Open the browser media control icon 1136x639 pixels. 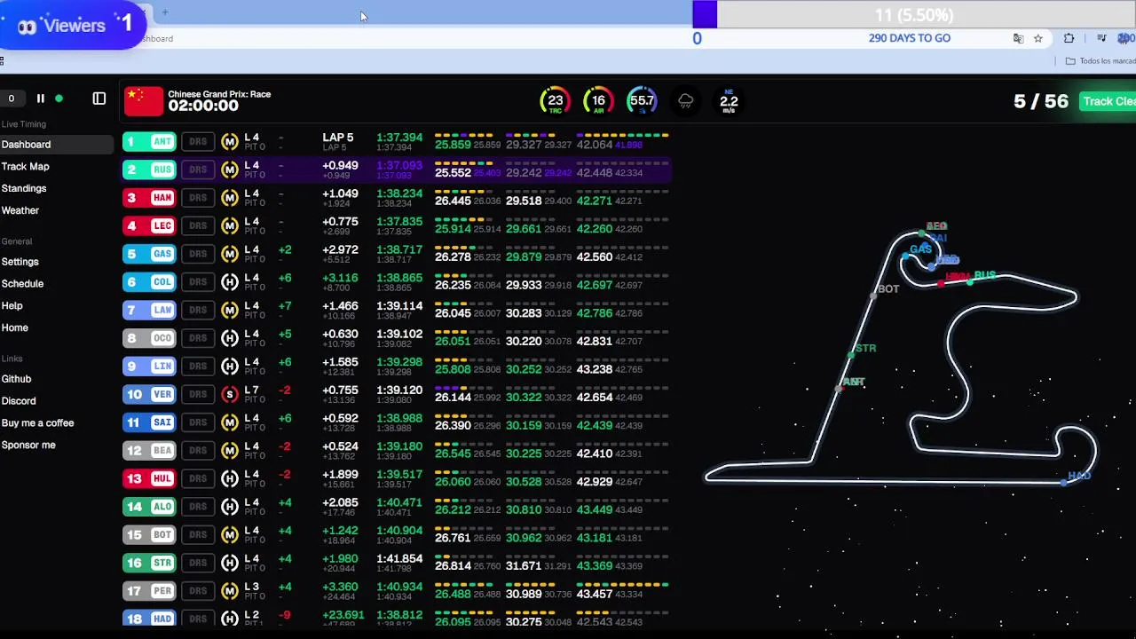click(x=1101, y=38)
